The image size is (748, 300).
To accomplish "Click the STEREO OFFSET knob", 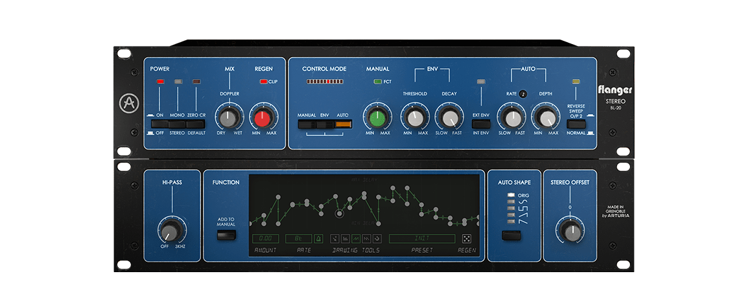I will click(570, 231).
